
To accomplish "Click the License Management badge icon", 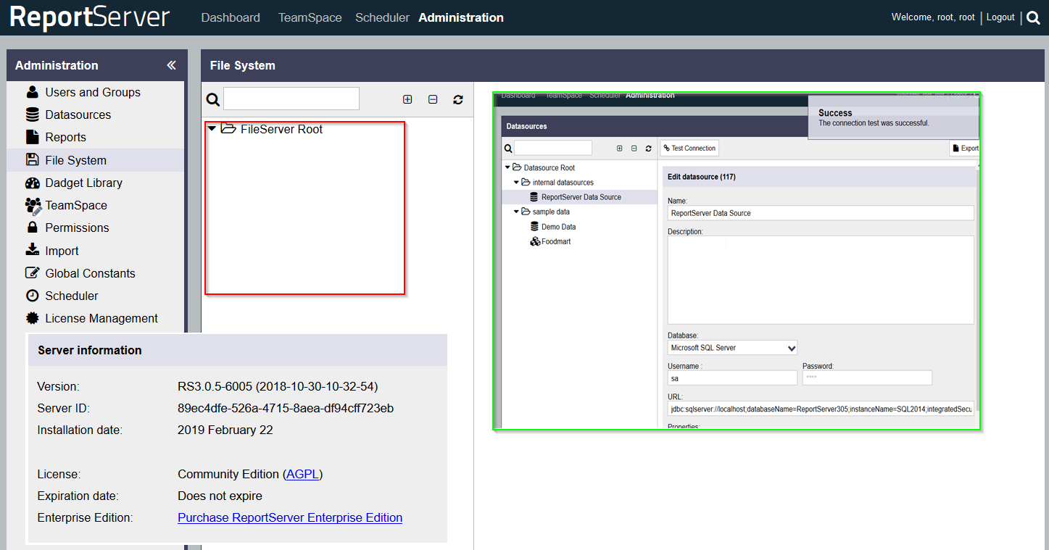I will (33, 318).
